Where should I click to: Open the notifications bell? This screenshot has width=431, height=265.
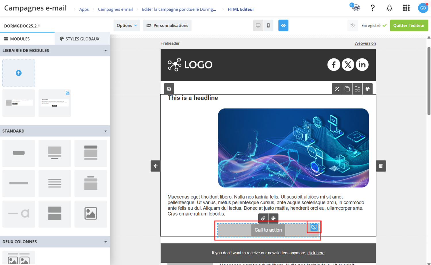[389, 8]
